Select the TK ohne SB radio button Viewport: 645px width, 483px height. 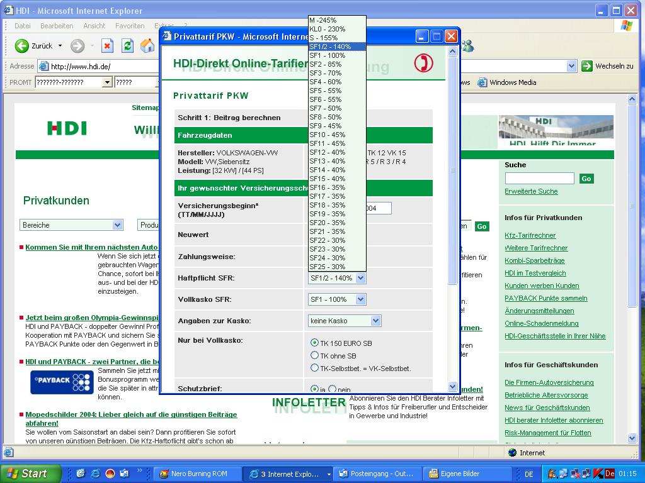coord(314,355)
